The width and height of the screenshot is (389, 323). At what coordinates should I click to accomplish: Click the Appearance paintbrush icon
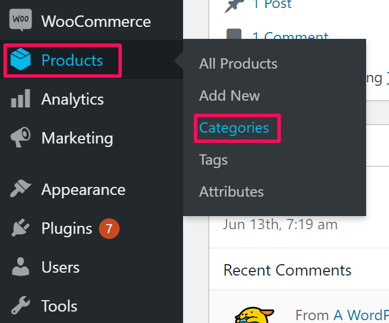coord(21,189)
